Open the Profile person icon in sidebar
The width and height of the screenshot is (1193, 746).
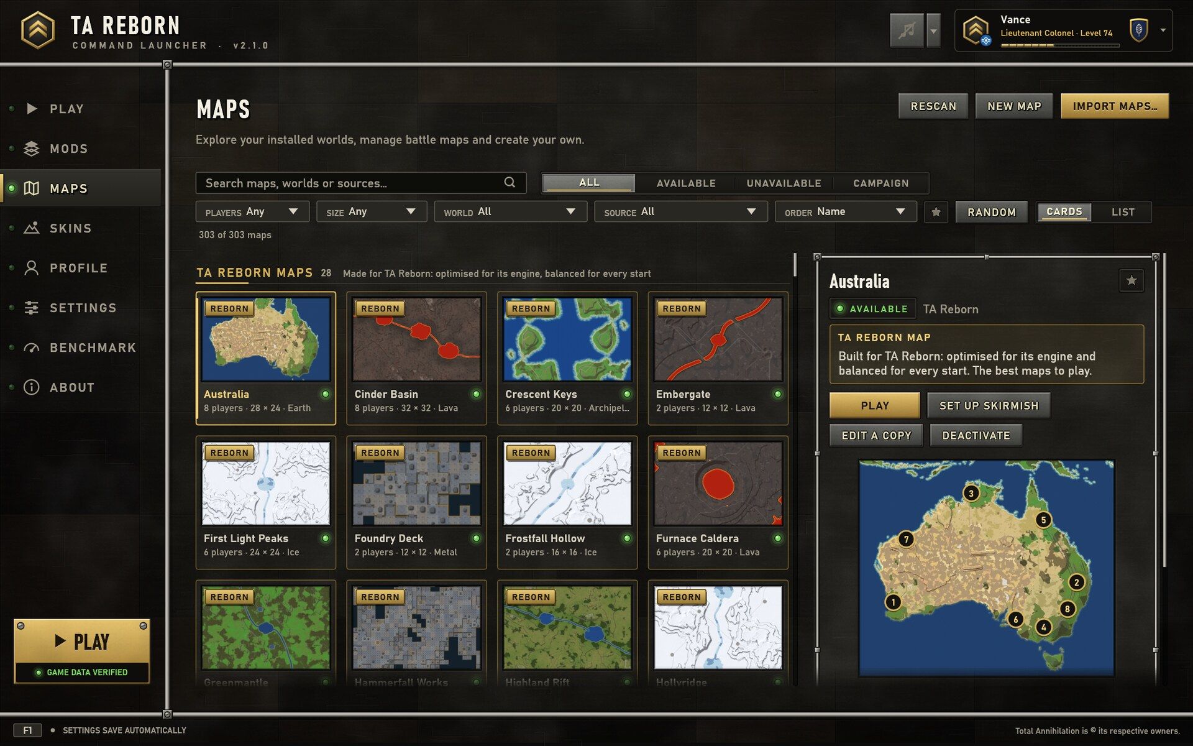(x=31, y=268)
